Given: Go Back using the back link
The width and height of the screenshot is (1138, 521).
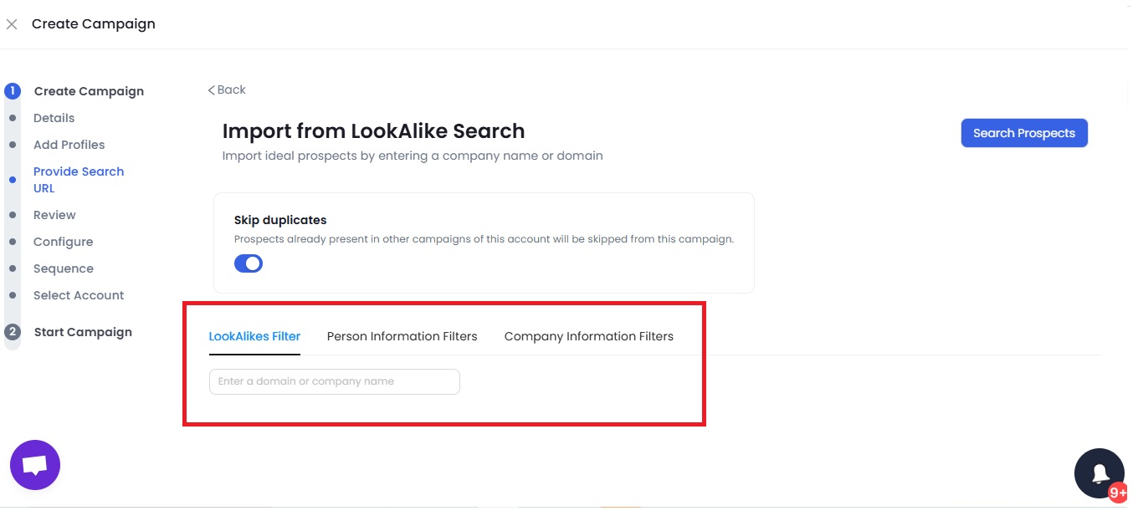Looking at the screenshot, I should pyautogui.click(x=226, y=89).
